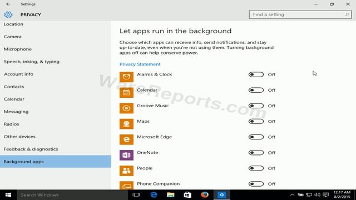Select Contacts in the sidebar
This screenshot has width=356, height=200.
[x=56, y=87]
